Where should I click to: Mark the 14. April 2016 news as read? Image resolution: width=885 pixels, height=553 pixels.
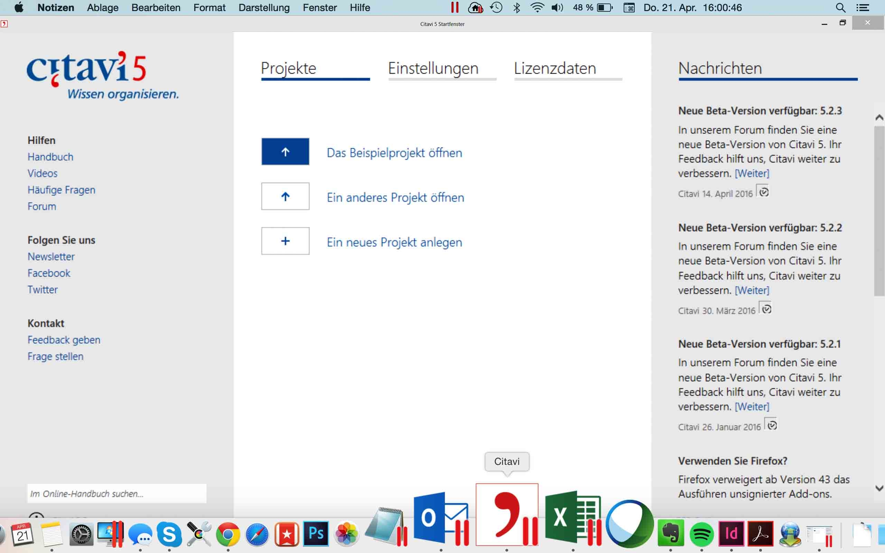(764, 192)
